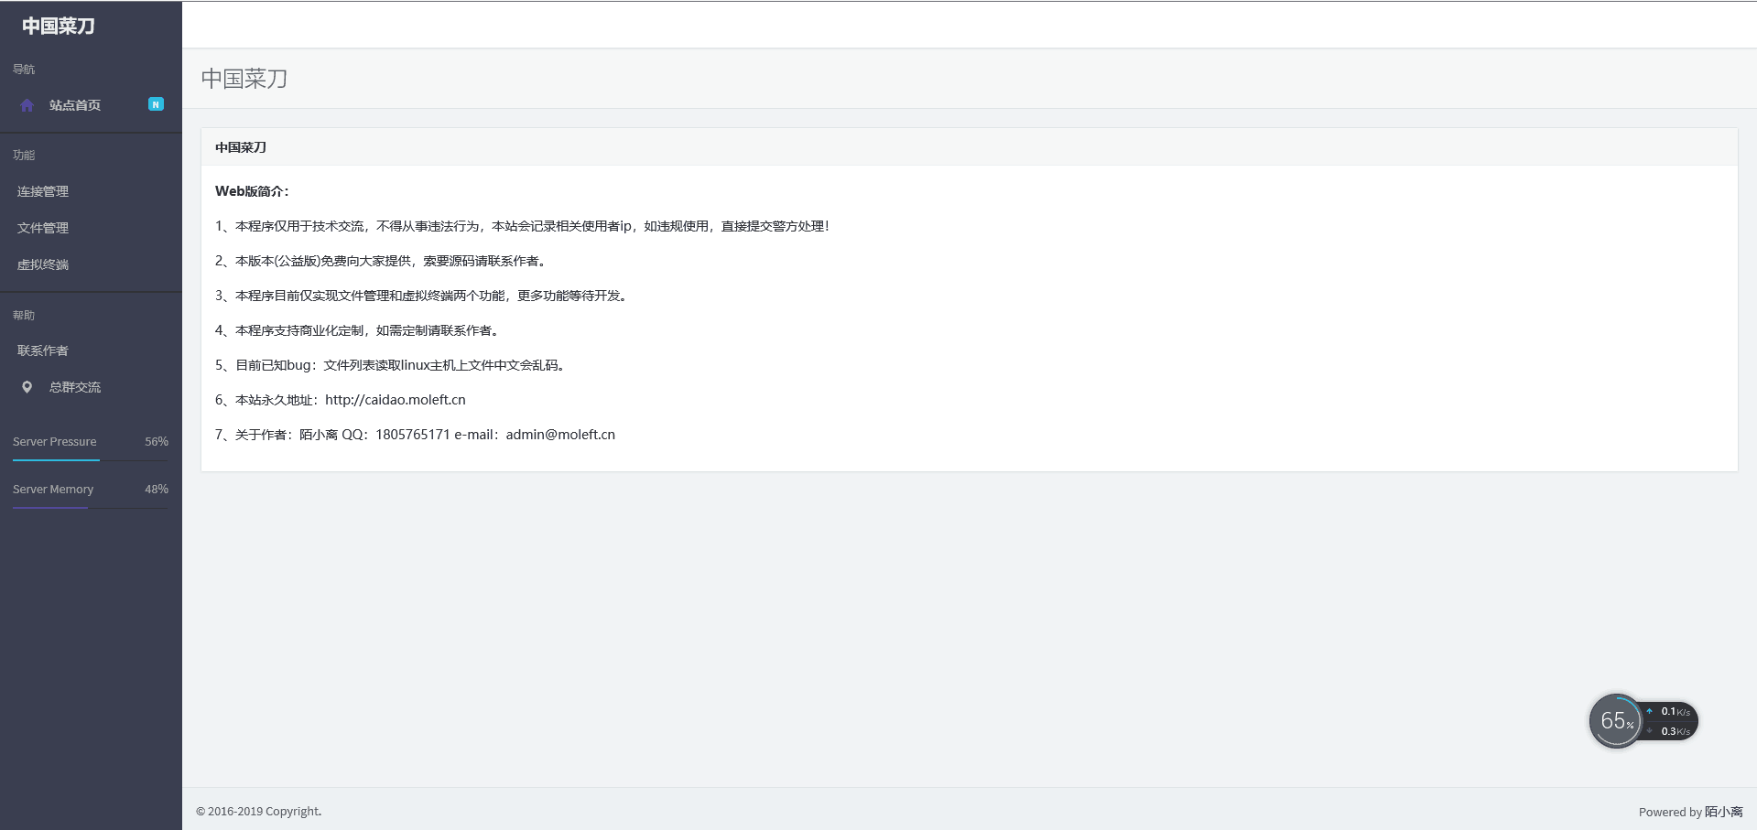1757x830 pixels.
Task: Click item 1 about 技术交流 usage
Action: pyautogui.click(x=522, y=226)
